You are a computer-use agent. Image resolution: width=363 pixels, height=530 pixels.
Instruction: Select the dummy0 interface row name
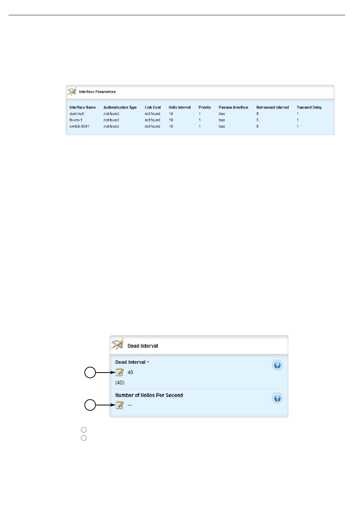coord(77,114)
